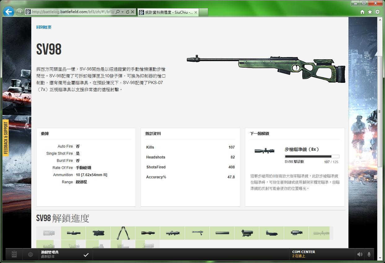Viewport: 385px width, 263px height.
Task: Click the SV98 解鎖進度 heading
Action: [x=63, y=218]
